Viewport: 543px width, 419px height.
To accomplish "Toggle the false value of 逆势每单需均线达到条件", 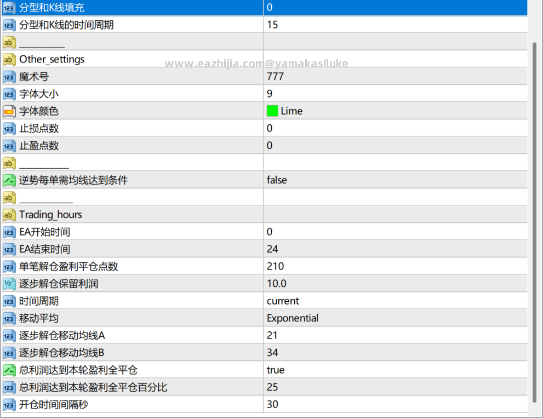I will pos(395,180).
